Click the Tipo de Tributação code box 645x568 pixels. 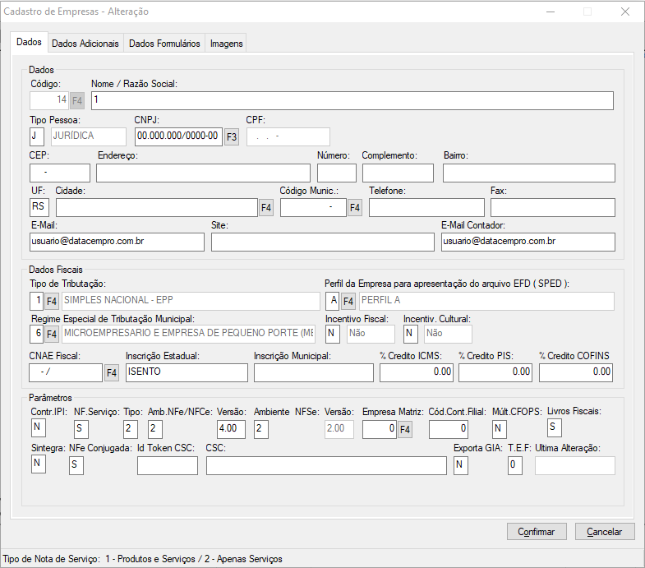point(36,302)
